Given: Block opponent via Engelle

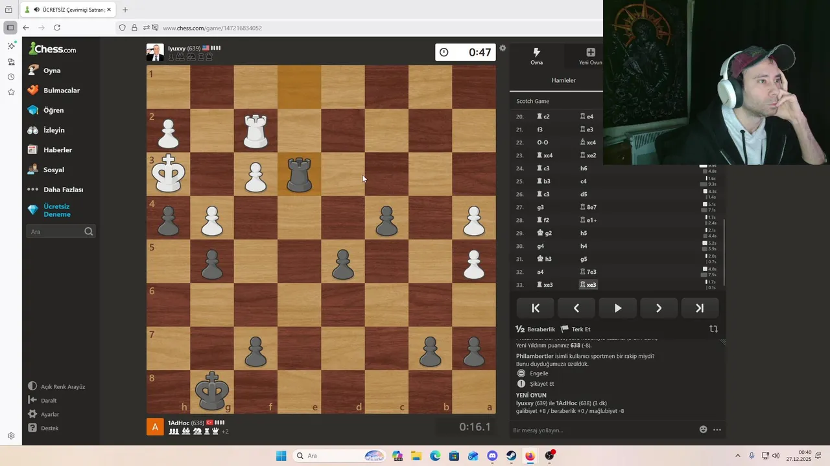Looking at the screenshot, I should (x=532, y=373).
